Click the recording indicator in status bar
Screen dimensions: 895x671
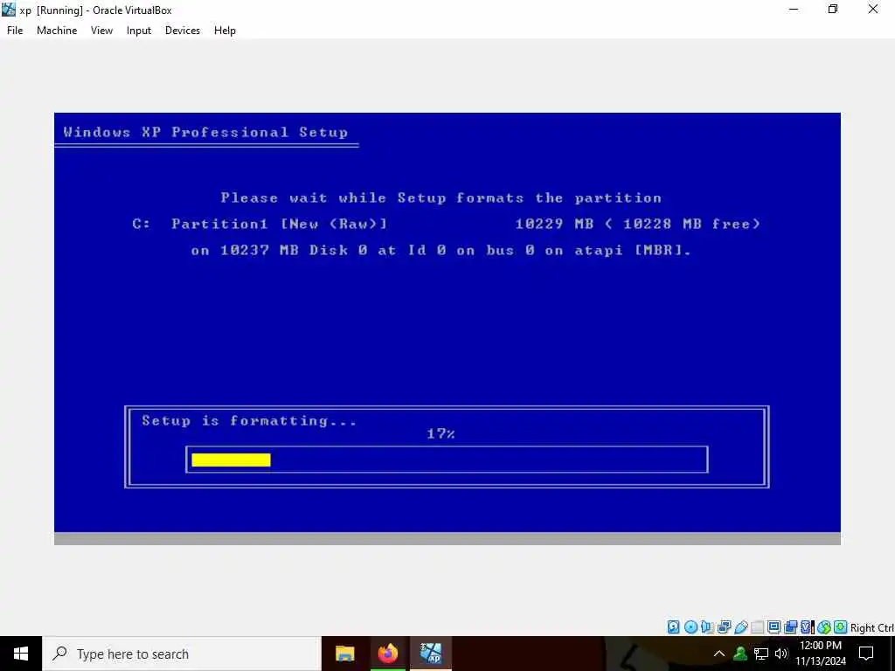point(790,627)
